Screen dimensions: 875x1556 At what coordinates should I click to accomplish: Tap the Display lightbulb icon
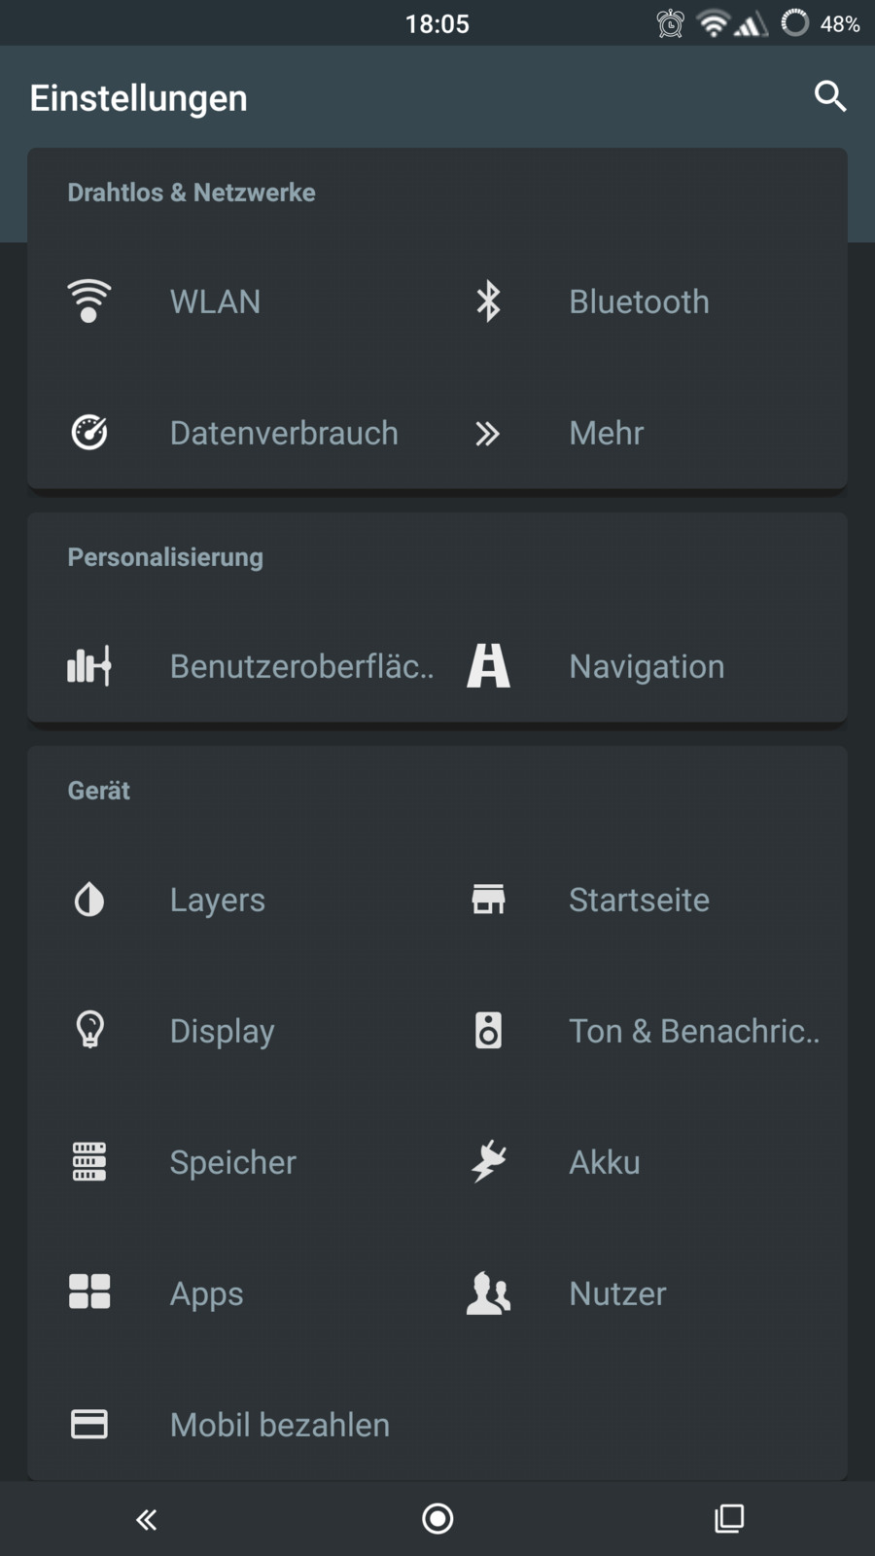pos(88,1030)
